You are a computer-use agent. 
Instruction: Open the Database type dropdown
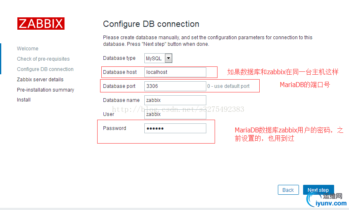point(158,59)
